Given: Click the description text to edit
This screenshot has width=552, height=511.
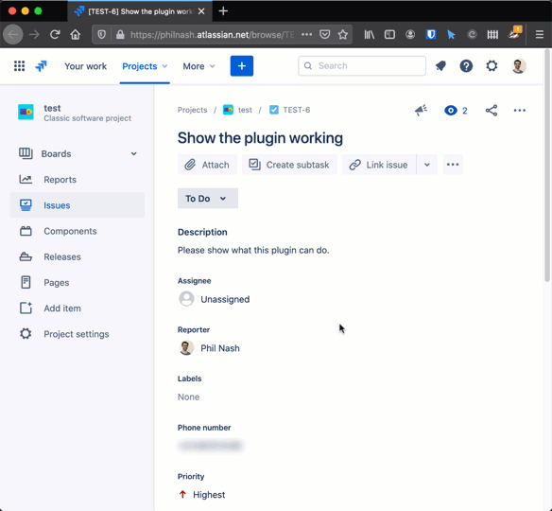Looking at the screenshot, I should point(253,250).
